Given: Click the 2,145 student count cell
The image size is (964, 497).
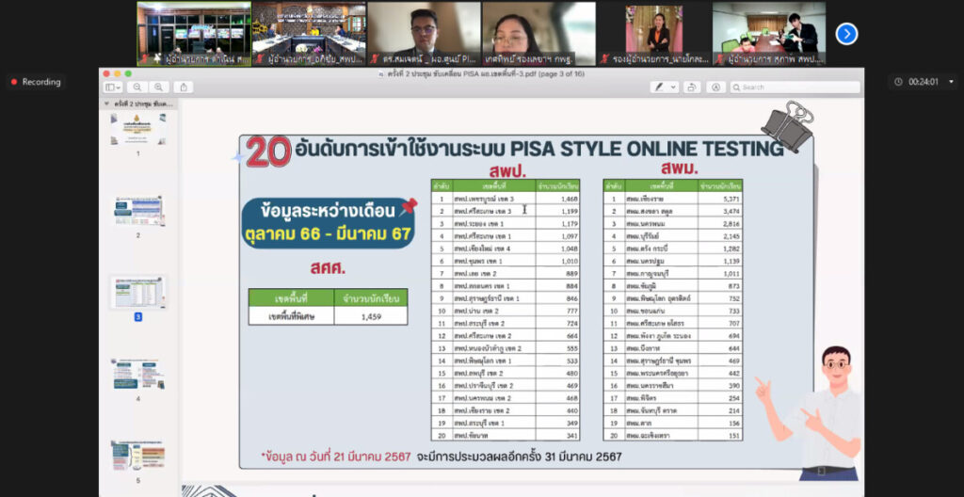Looking at the screenshot, I should pos(720,236).
